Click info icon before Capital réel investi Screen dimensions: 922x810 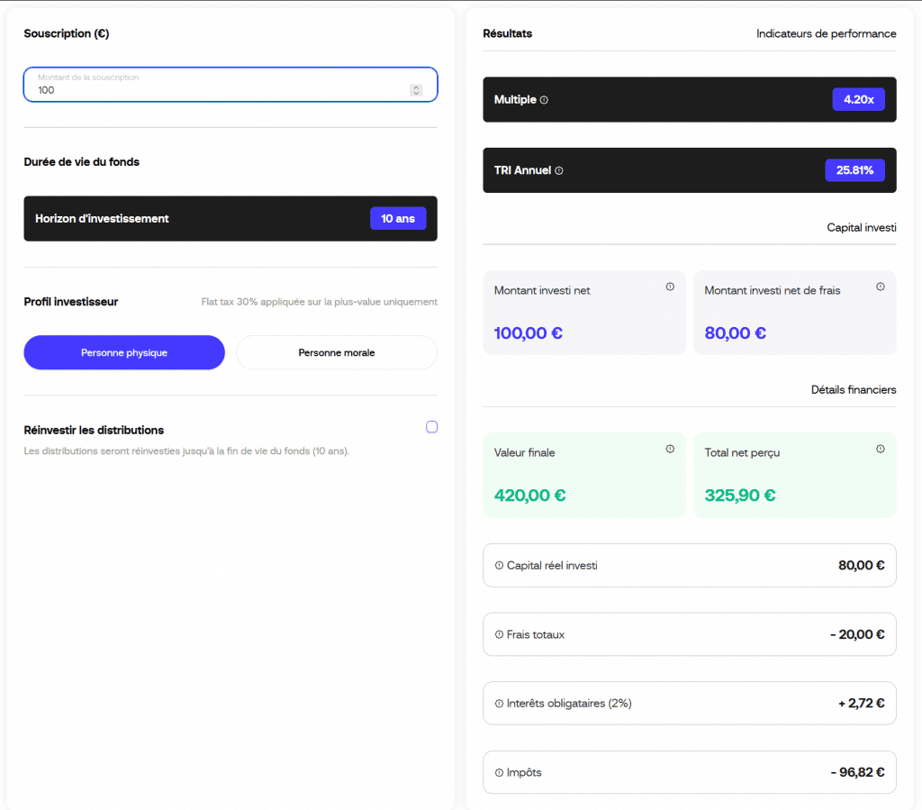499,566
